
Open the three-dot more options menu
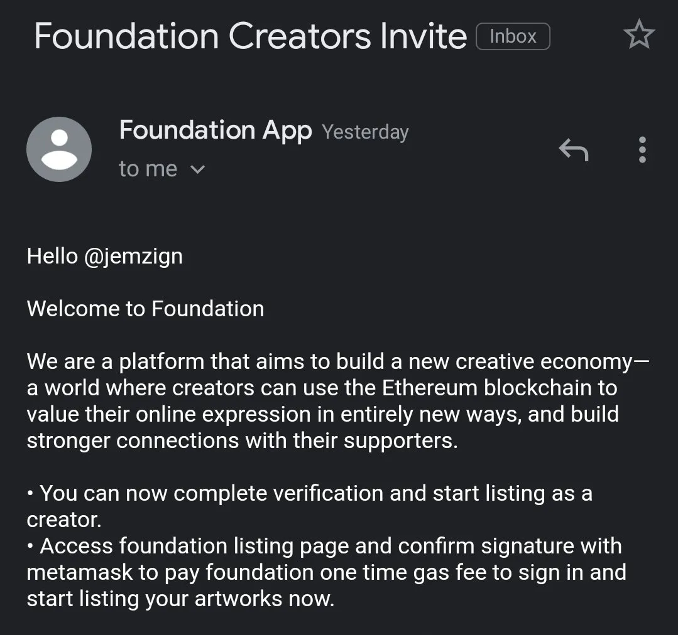pos(642,150)
